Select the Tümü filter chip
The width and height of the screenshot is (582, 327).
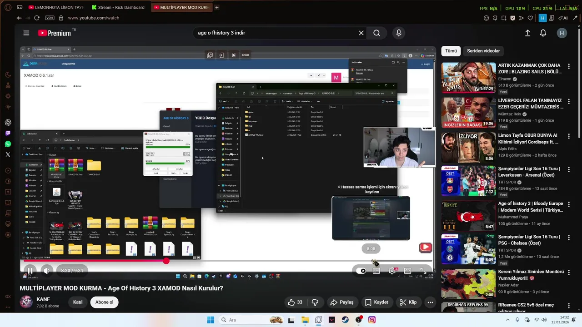[451, 51]
